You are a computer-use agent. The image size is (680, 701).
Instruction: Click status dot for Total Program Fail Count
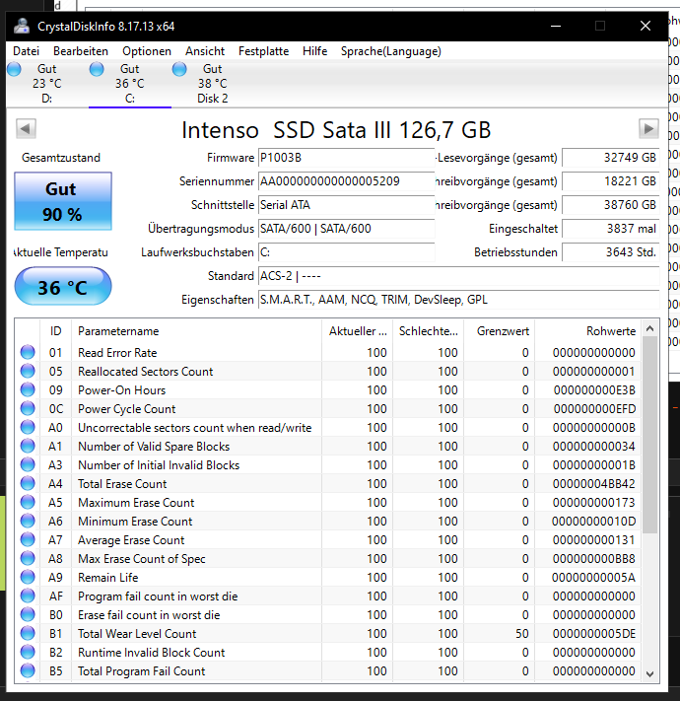click(x=28, y=671)
